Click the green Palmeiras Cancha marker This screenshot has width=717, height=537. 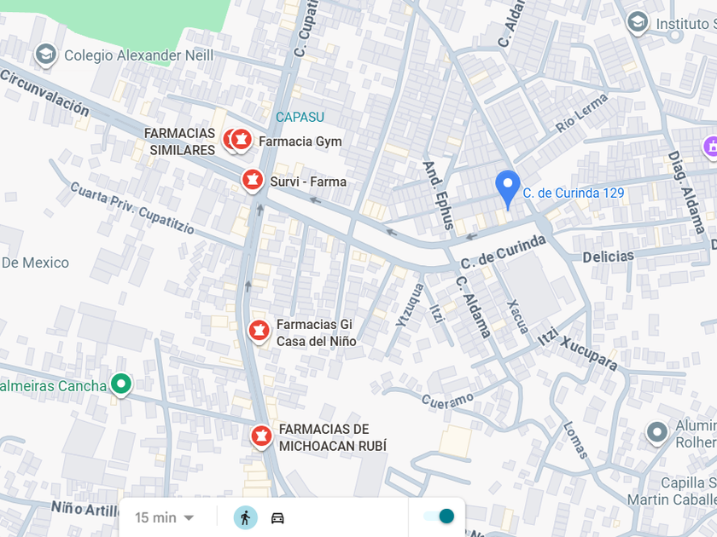pyautogui.click(x=120, y=385)
